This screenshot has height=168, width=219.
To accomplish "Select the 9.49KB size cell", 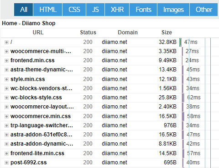I will pyautogui.click(x=167, y=60).
